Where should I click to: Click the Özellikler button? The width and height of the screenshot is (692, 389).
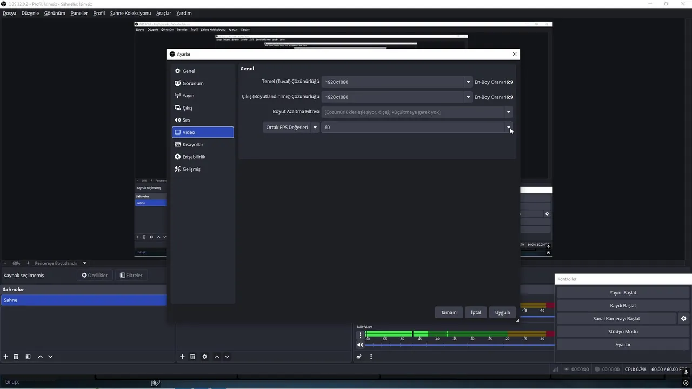click(x=95, y=276)
